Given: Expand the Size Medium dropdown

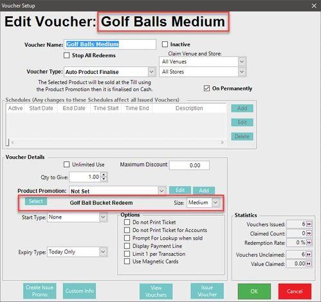Looking at the screenshot, I should [x=216, y=202].
